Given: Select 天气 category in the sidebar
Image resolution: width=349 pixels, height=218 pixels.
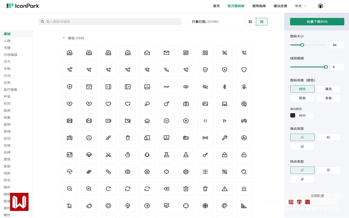Looking at the screenshot, I should 7,62.
